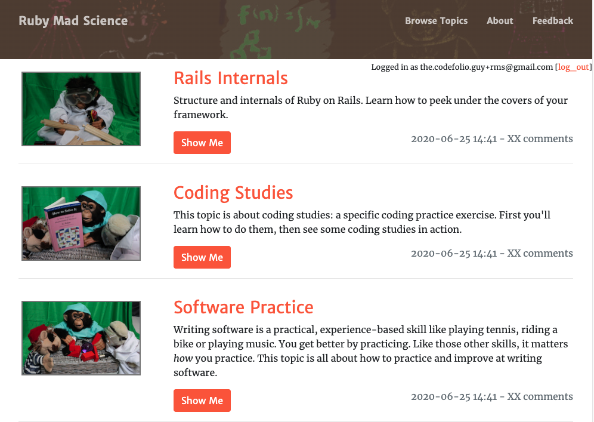Viewport: 594px width, 422px height.
Task: Click the Coding Studies comments count text
Action: 540,253
